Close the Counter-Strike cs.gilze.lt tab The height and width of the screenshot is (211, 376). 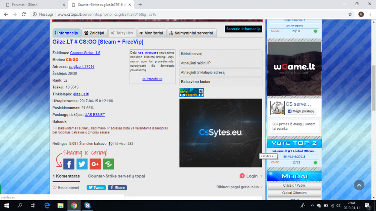pyautogui.click(x=129, y=4)
